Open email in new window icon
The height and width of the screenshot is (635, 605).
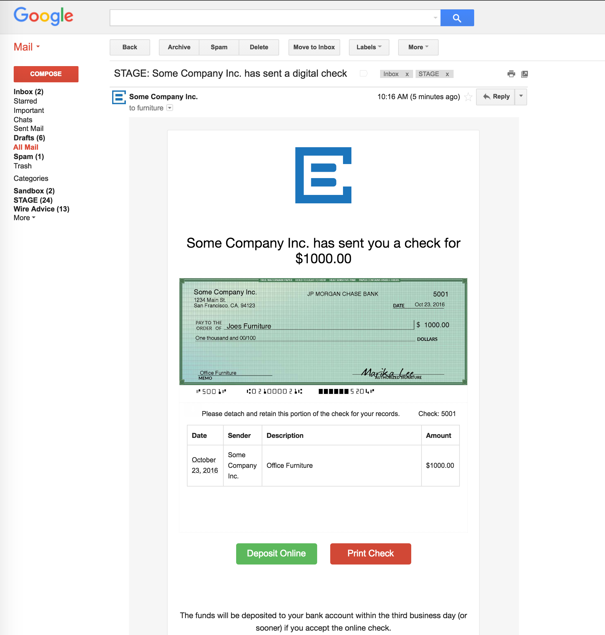click(x=524, y=74)
